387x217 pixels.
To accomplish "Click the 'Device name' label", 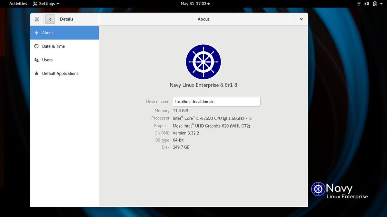I will click(158, 102).
